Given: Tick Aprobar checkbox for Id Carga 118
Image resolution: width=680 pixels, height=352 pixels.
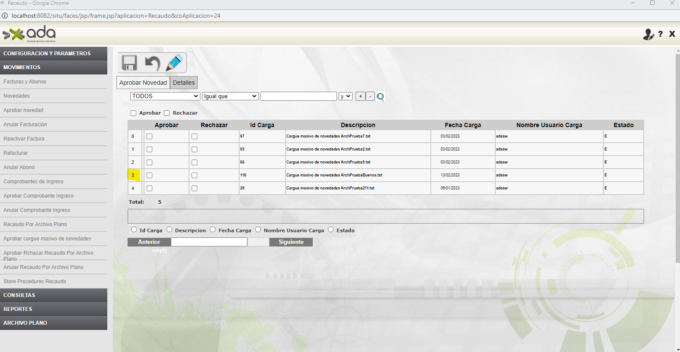Looking at the screenshot, I should [x=149, y=176].
